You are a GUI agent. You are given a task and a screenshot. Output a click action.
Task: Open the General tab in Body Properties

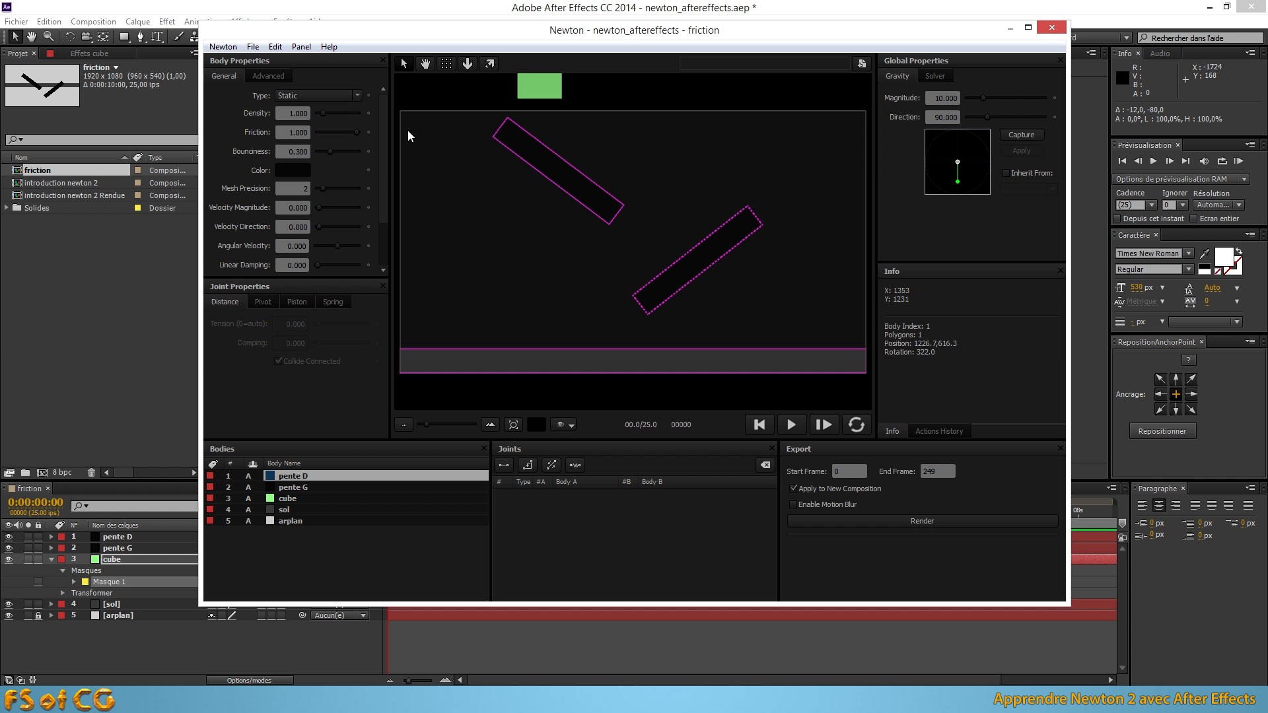click(x=224, y=76)
